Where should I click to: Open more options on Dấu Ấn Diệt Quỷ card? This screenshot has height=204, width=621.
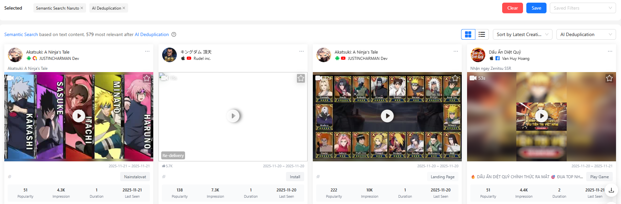point(610,51)
